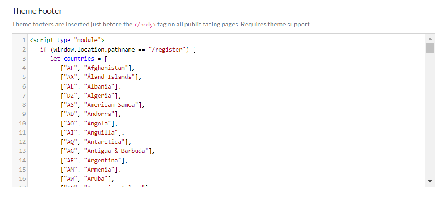Click the Theme Footer heading
This screenshot has height=198, width=445.
point(37,10)
